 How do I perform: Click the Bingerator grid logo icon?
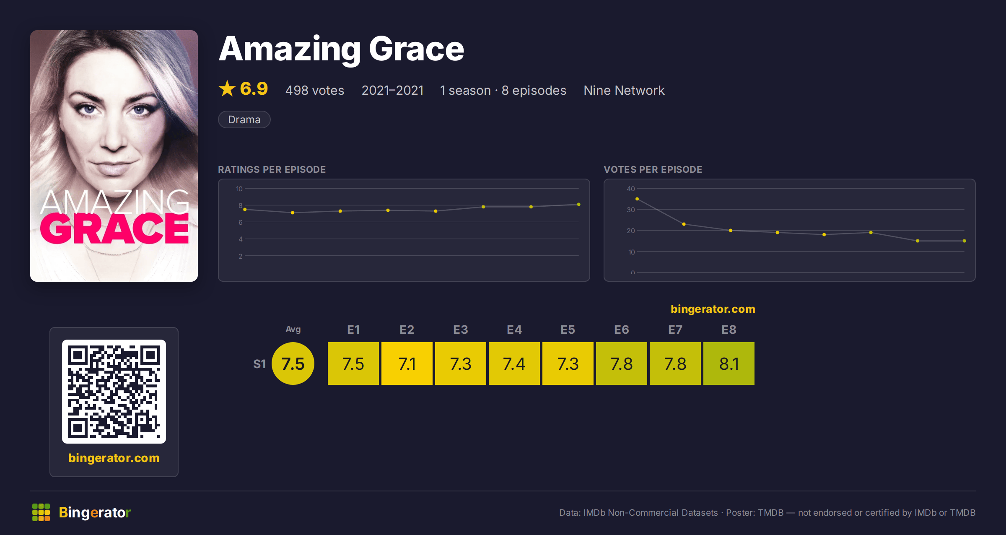tap(41, 512)
